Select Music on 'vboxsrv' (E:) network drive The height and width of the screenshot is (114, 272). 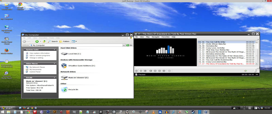75,77
